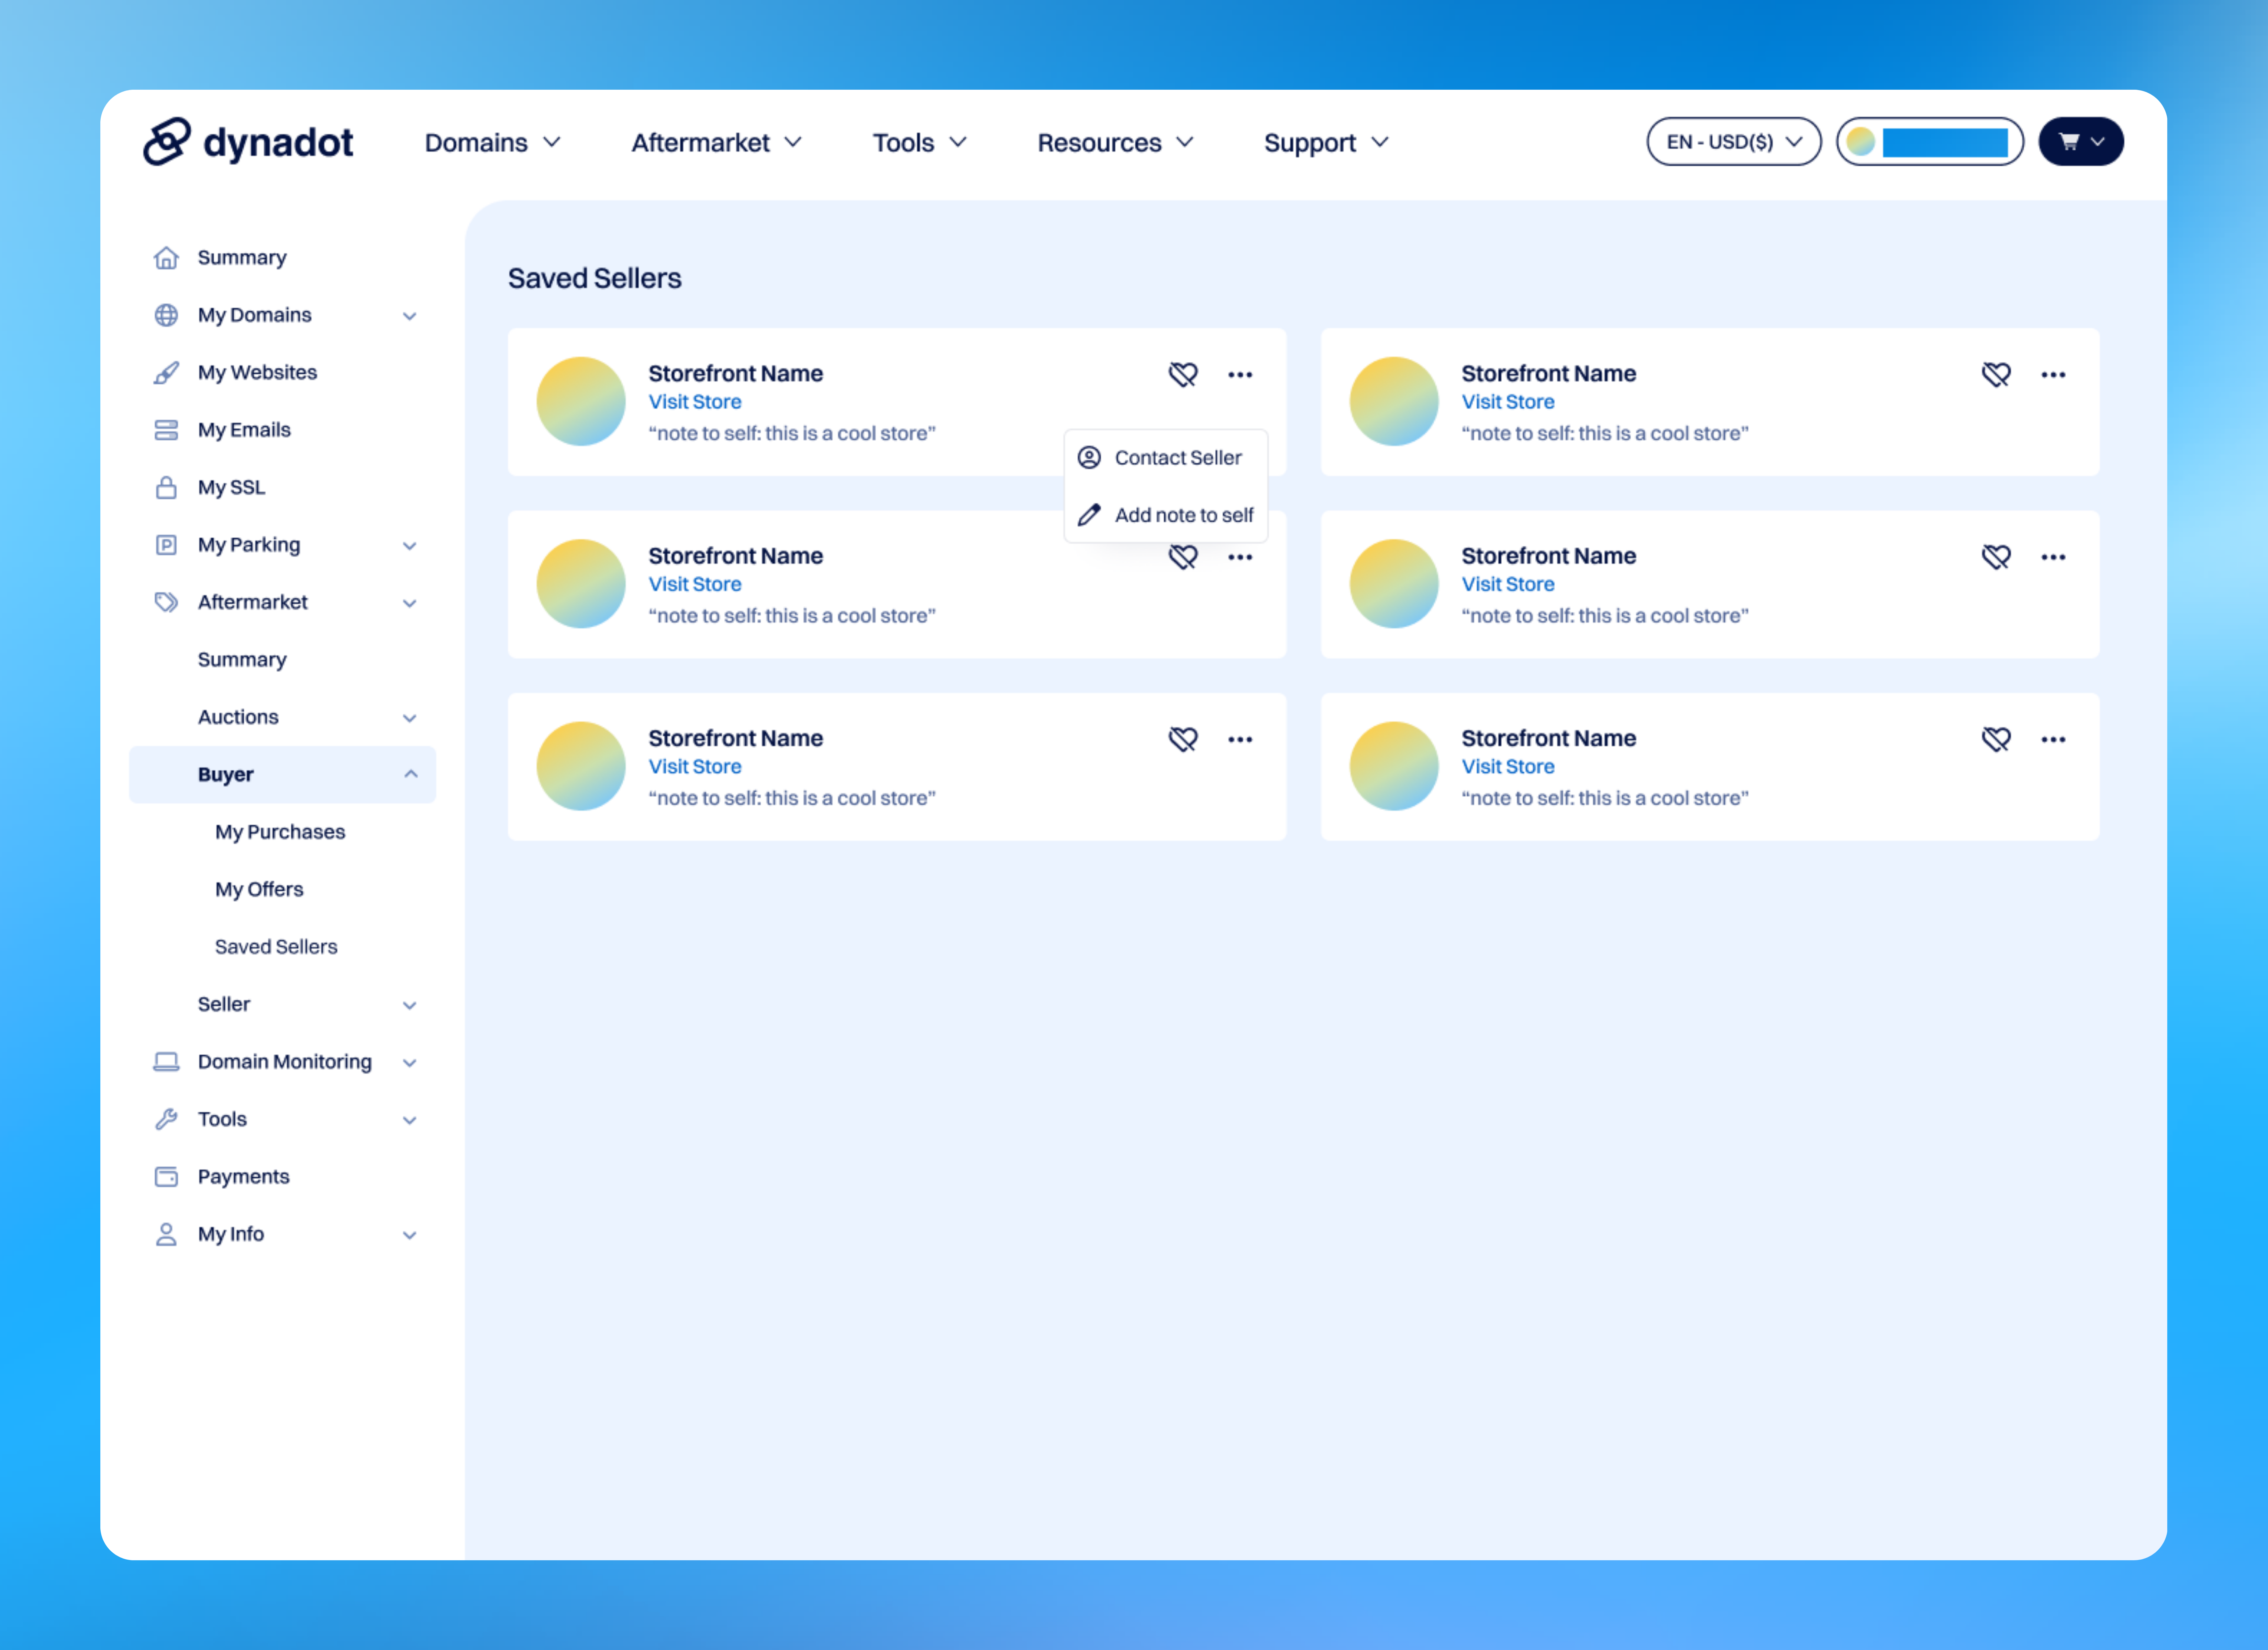2268x1650 pixels.
Task: Unsave seller with heart icon on middle-right card
Action: coord(1996,557)
